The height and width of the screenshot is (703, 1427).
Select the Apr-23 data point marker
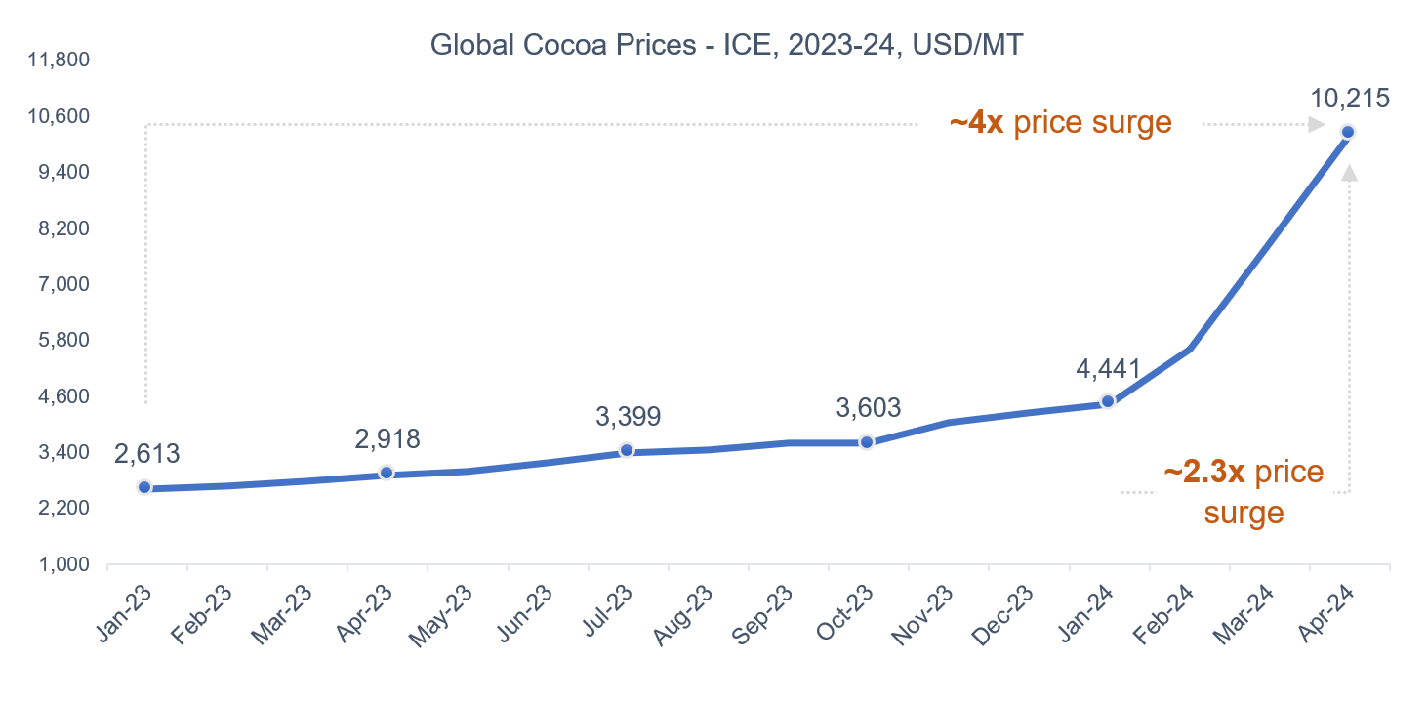[x=386, y=473]
